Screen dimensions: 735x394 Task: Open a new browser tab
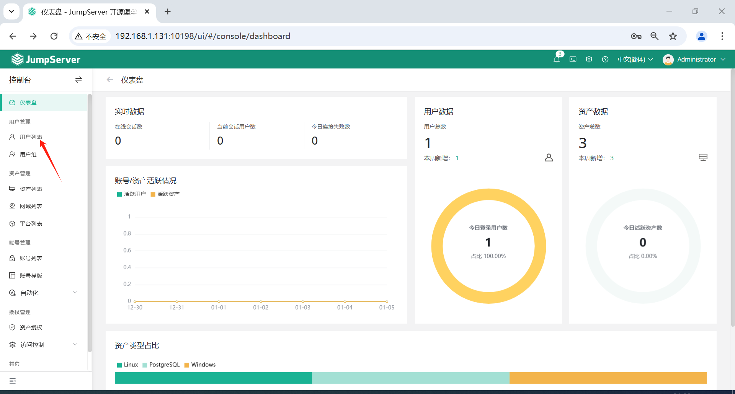(x=168, y=11)
